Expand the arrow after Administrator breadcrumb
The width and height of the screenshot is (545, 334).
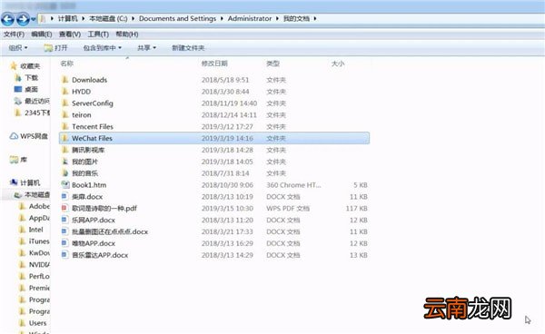277,19
